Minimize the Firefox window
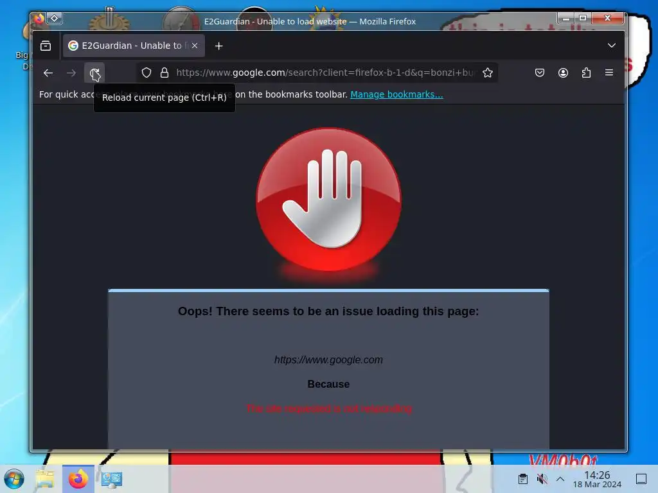Screen dimensions: 658x493 [x=566, y=19]
